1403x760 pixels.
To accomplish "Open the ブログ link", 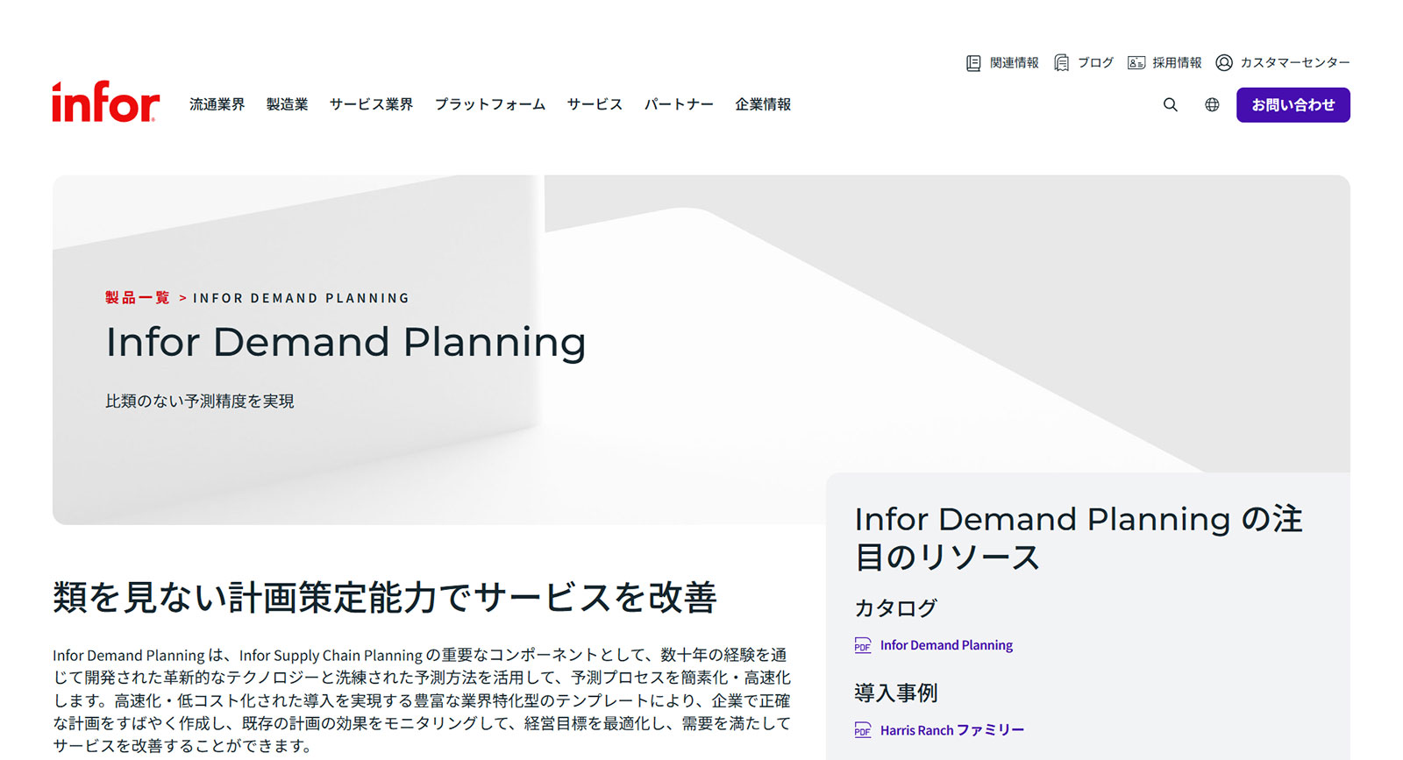I will point(1095,63).
